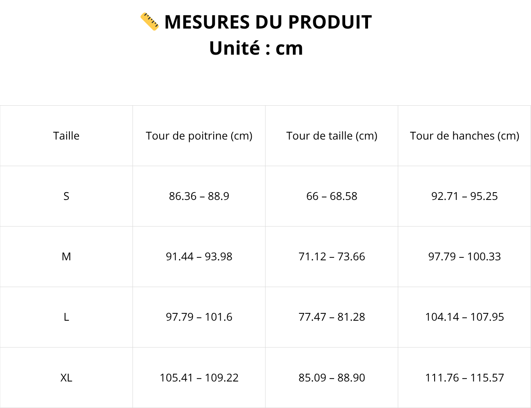This screenshot has height=408, width=531.
Task: Click the 91.44 – 93.98 chest value
Action: [199, 257]
